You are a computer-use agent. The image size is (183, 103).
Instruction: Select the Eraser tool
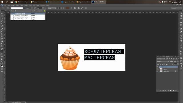click(2, 39)
